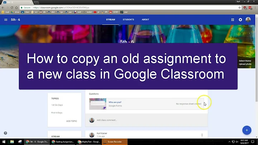Open the par bookmark
This screenshot has height=145, width=258.
[68, 12]
